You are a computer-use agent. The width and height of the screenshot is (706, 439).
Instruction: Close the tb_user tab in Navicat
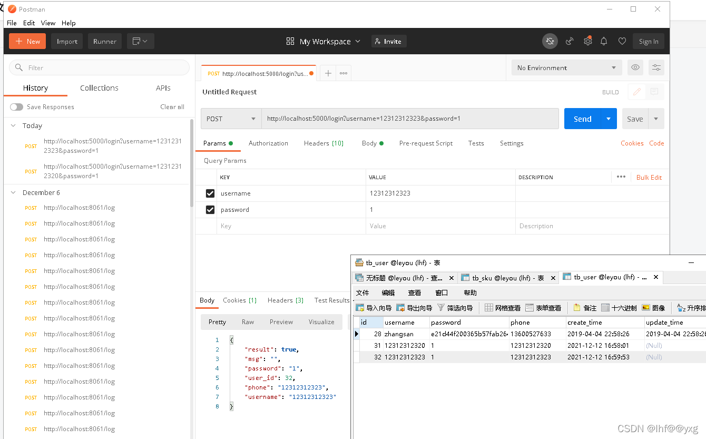[656, 277]
